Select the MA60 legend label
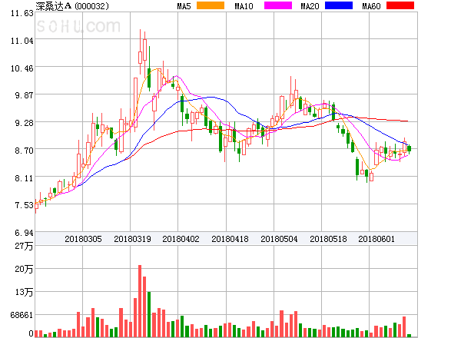Screen dimensions: 461x338 [x=371, y=6]
